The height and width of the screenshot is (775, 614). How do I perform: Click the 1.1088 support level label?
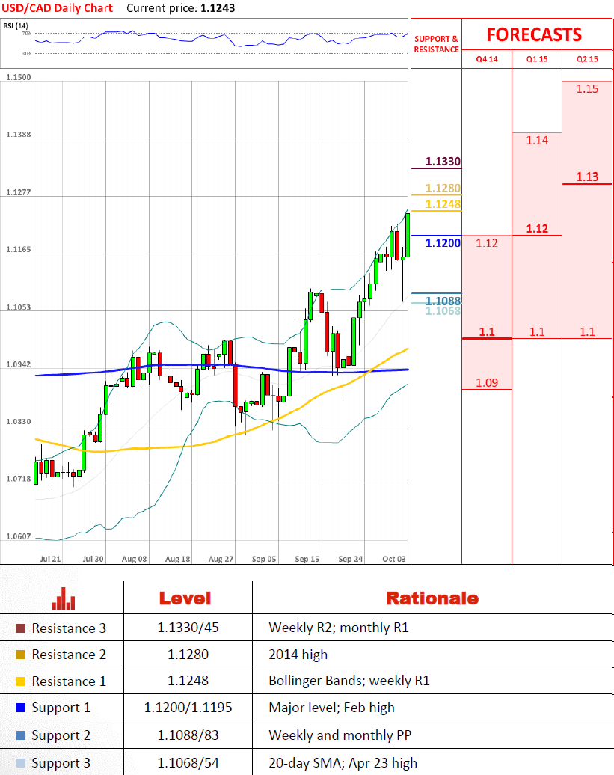(x=443, y=301)
